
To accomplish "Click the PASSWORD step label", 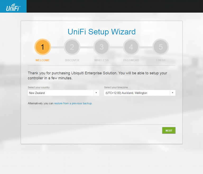I will [131, 60].
